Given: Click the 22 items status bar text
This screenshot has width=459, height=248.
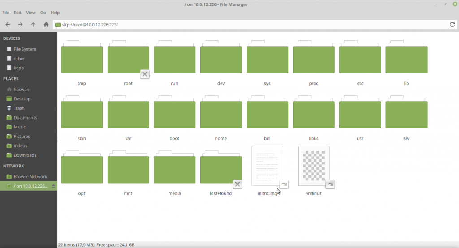Looking at the screenshot, I should (x=96, y=245).
